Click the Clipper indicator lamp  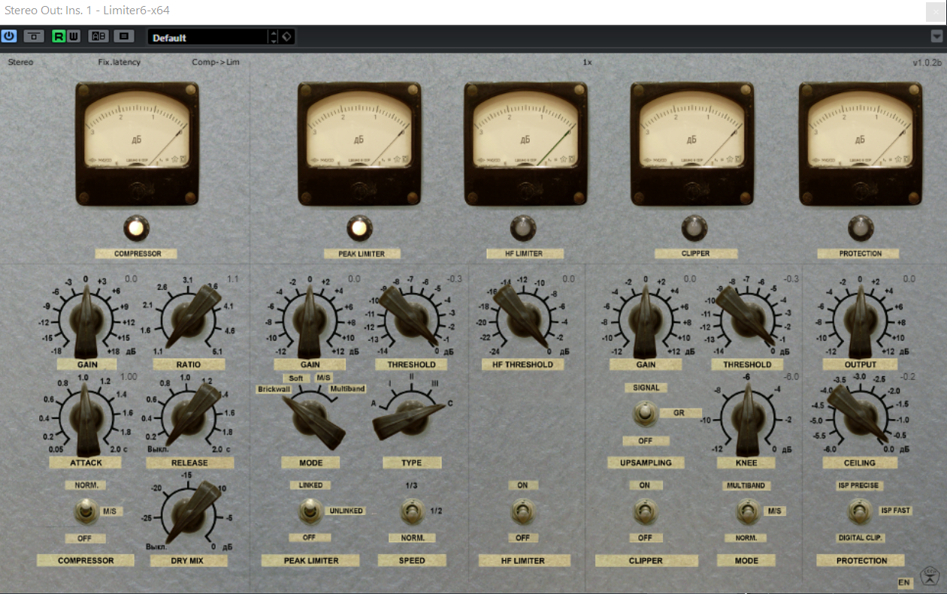click(x=694, y=228)
